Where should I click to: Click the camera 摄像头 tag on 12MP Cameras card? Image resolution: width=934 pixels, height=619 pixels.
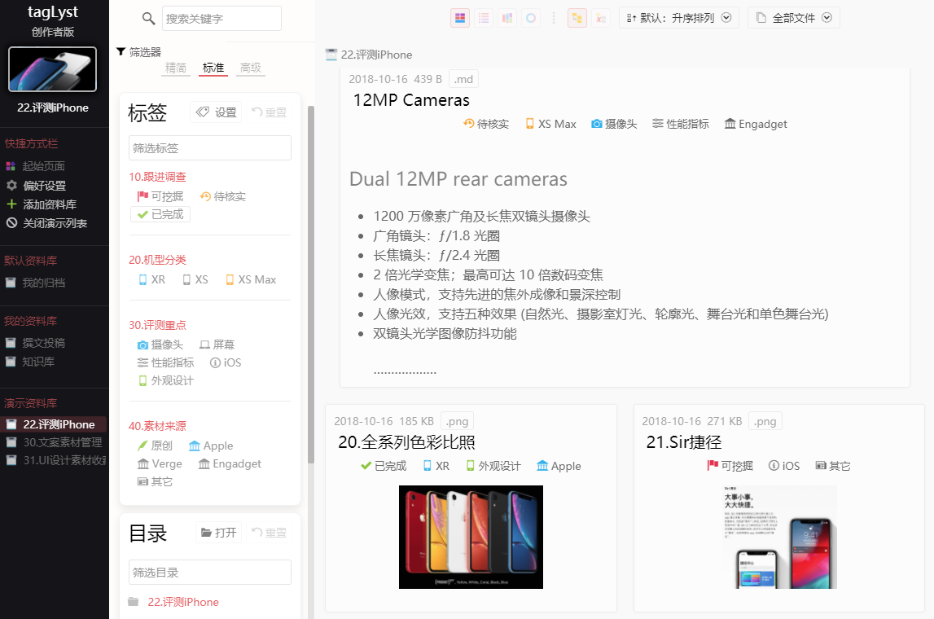pos(614,124)
